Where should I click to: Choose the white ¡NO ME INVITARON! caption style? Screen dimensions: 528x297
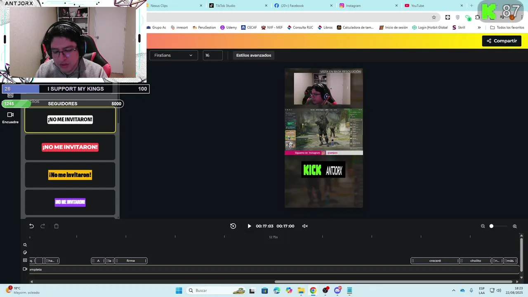(70, 120)
